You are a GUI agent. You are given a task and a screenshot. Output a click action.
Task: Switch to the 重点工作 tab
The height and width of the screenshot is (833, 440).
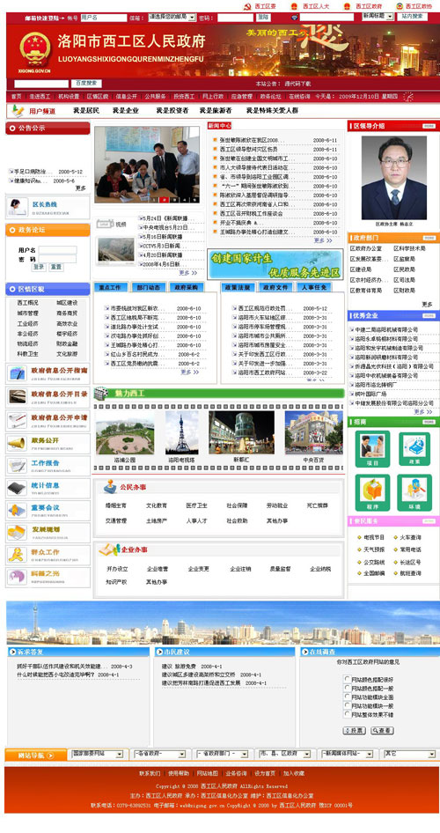click(x=111, y=287)
